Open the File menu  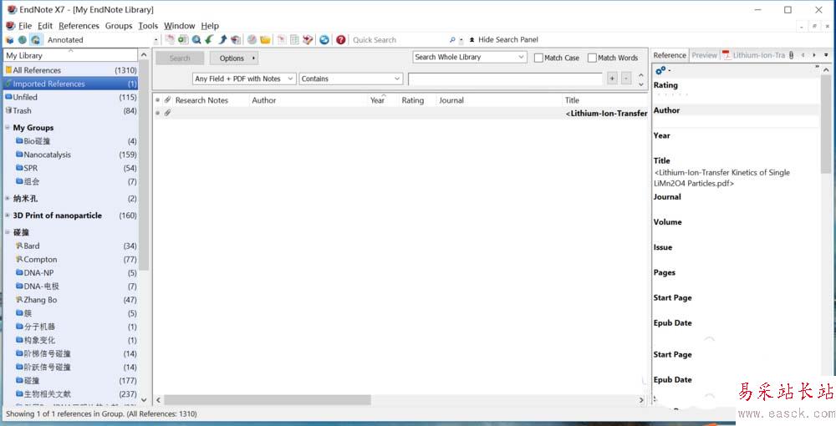tap(25, 26)
